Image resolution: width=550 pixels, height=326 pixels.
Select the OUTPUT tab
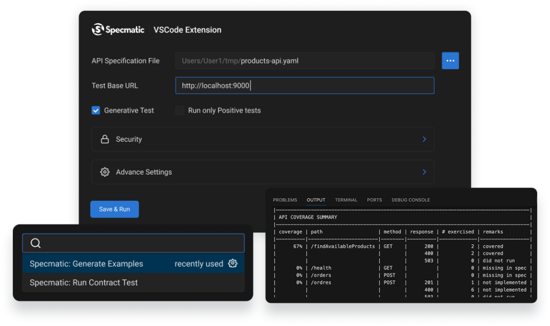[316, 200]
